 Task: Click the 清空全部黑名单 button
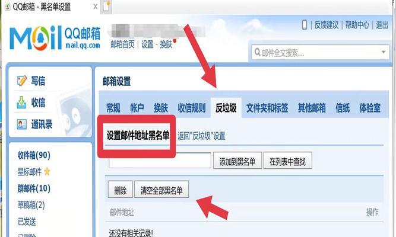(161, 190)
